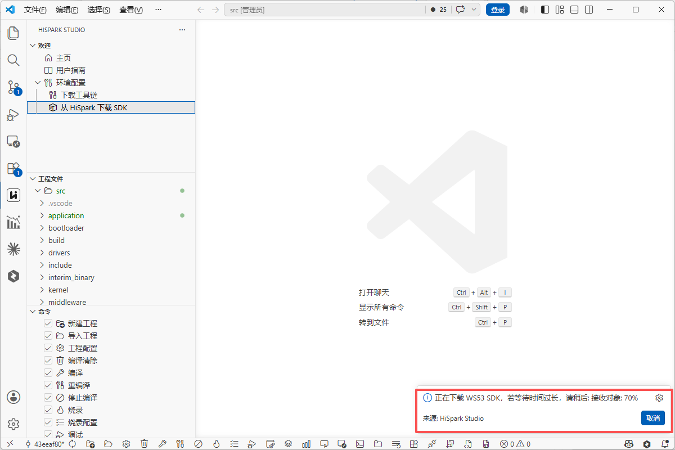675x450 pixels.
Task: Click the project config gear in status bar
Action: point(126,444)
